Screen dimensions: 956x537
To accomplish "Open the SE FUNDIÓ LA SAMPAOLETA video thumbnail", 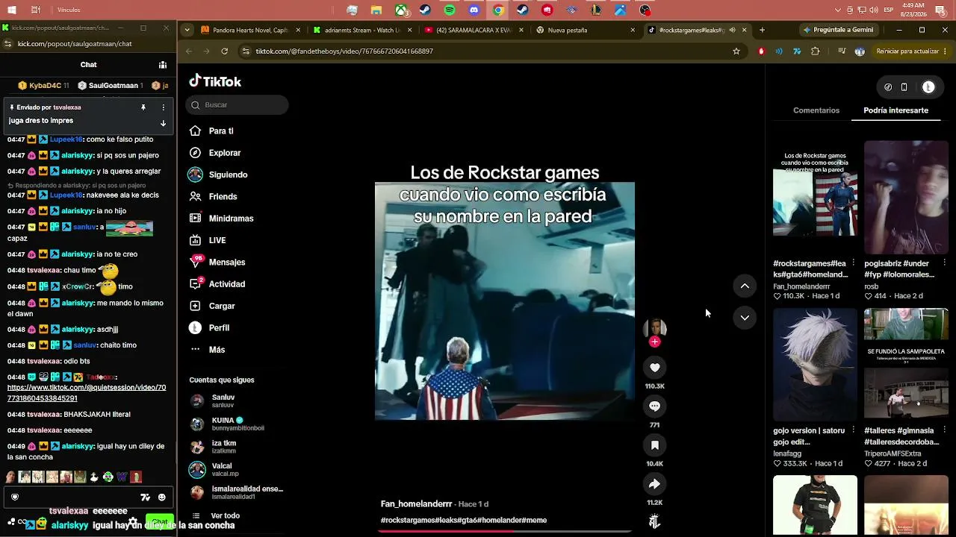I will (x=906, y=365).
